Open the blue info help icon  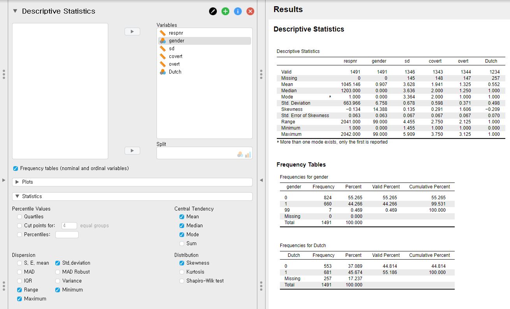point(238,11)
